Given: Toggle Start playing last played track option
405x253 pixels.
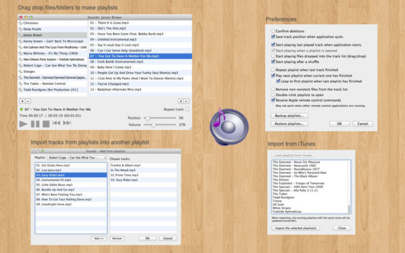Looking at the screenshot, I should [x=273, y=45].
